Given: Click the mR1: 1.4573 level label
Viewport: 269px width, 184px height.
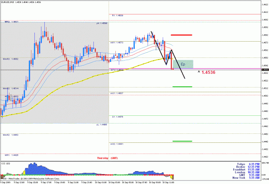Looking at the screenshot, I should 117,42.
